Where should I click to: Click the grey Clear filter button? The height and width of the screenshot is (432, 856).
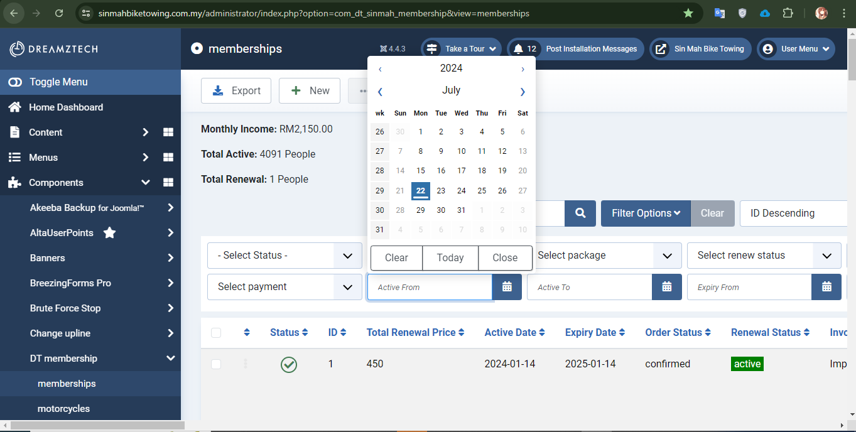(712, 213)
